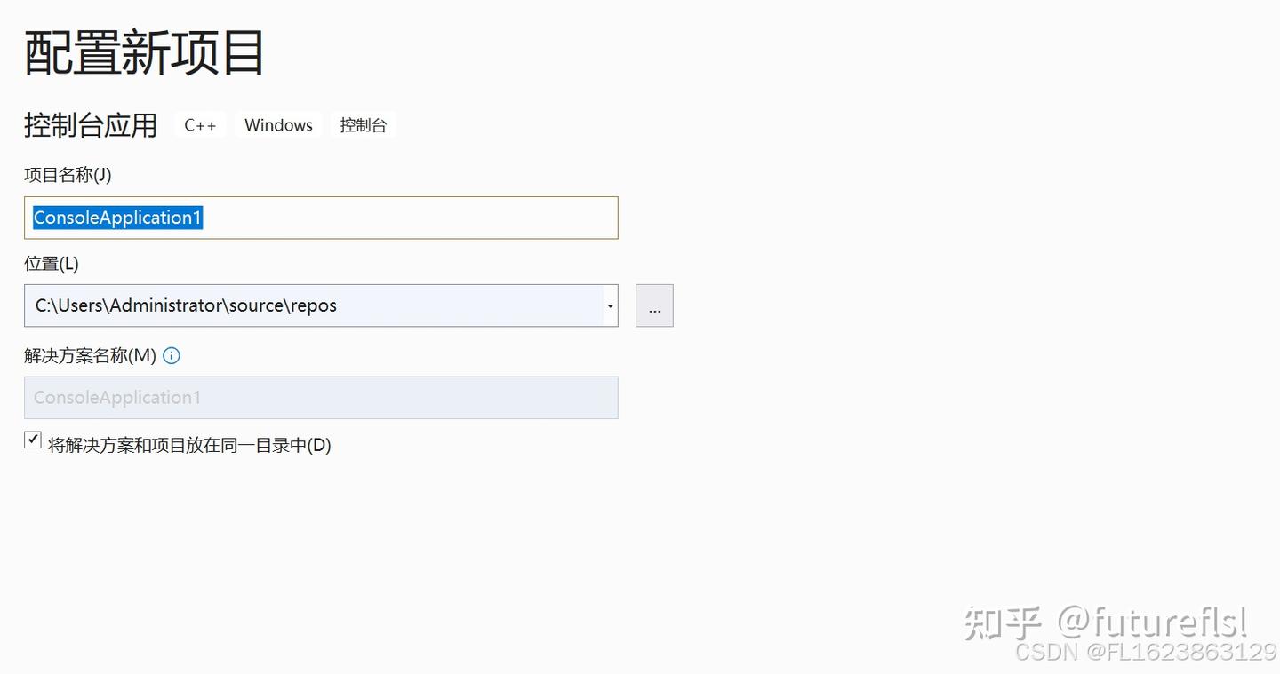Click the CSDN @FL1623863129 watermark
1280x674 pixels.
(1146, 653)
